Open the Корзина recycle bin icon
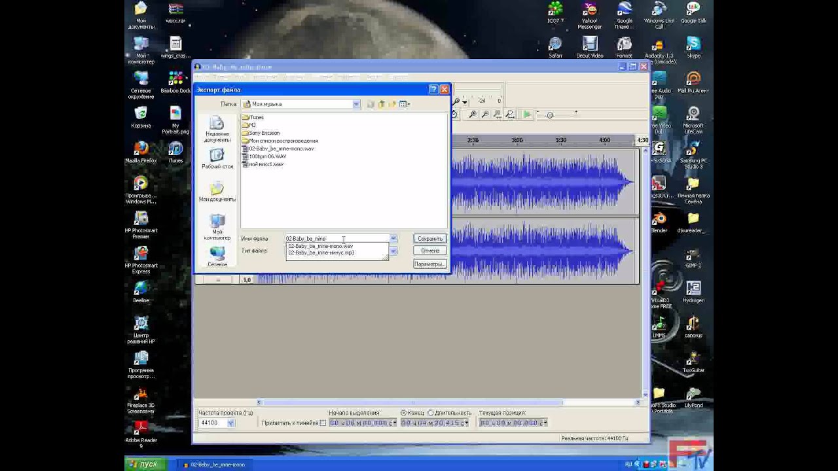This screenshot has width=838, height=471. pos(141,118)
